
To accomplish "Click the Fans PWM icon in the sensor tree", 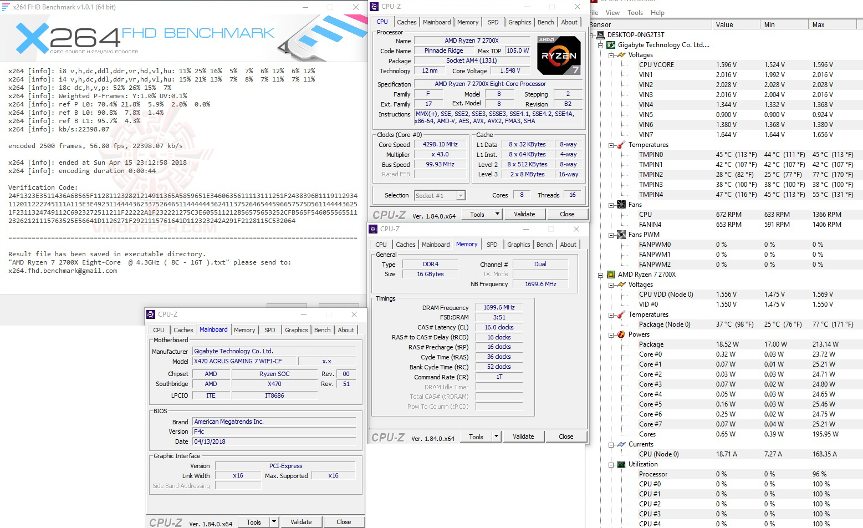I will pyautogui.click(x=621, y=235).
